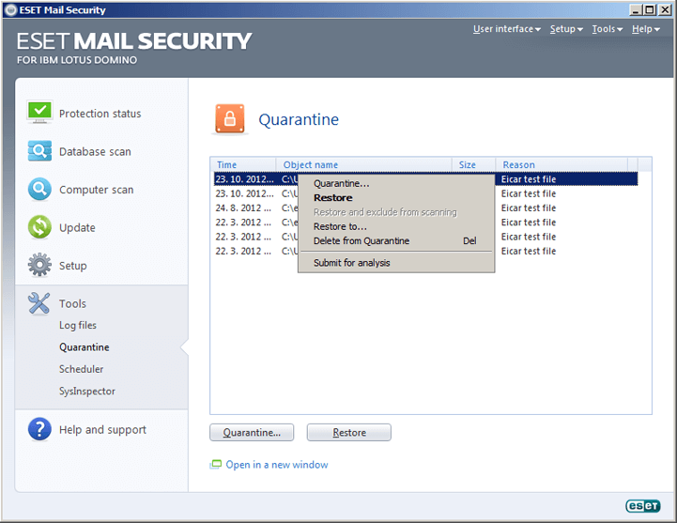Select Tools heading in sidebar
This screenshot has width=677, height=523.
coord(72,303)
